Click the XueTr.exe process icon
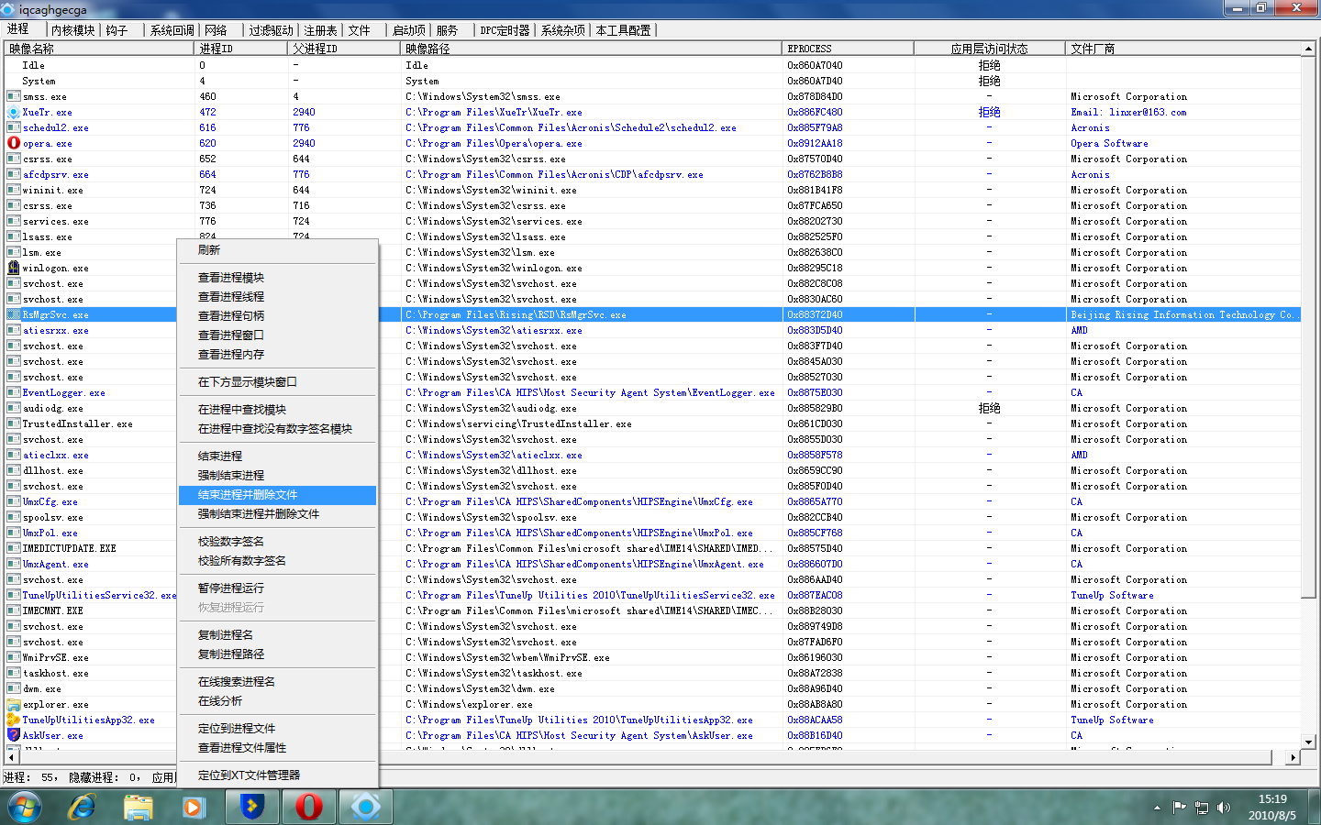The image size is (1321, 825). pyautogui.click(x=14, y=113)
